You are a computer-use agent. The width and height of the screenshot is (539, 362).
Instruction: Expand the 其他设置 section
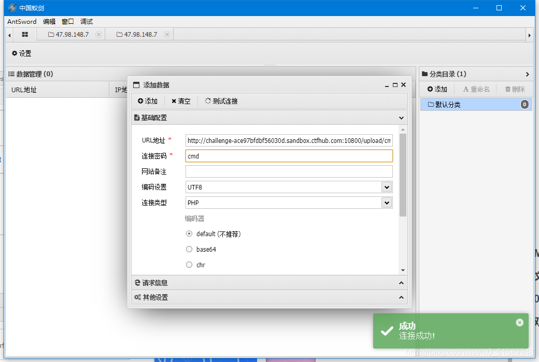coord(269,297)
